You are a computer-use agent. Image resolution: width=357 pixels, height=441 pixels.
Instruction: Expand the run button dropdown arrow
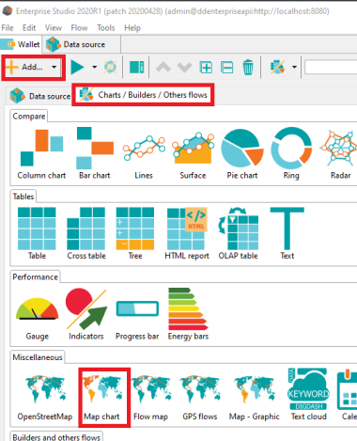[x=94, y=67]
